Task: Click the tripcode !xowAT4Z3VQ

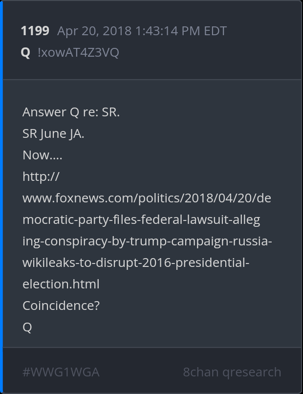Action: pos(78,53)
